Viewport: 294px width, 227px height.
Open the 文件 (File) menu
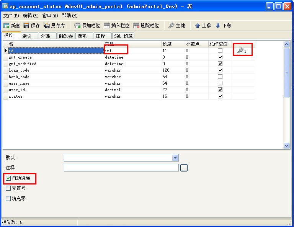(x=11, y=16)
